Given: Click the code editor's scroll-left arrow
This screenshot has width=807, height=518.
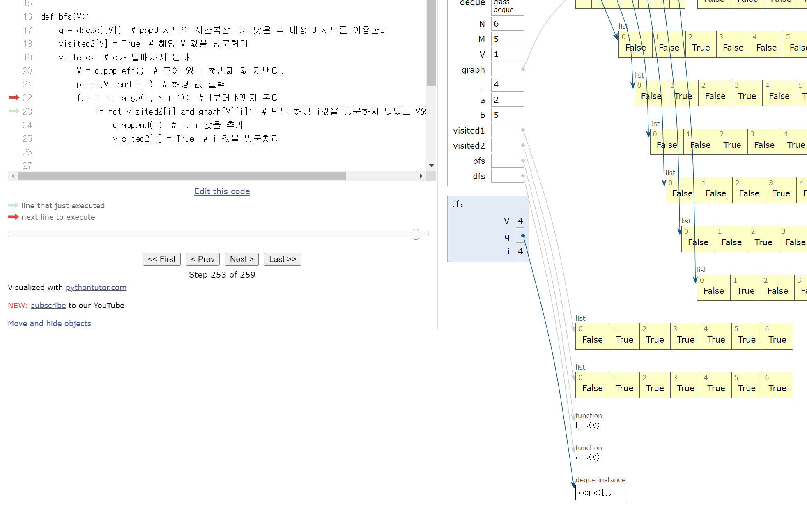Looking at the screenshot, I should (13, 176).
